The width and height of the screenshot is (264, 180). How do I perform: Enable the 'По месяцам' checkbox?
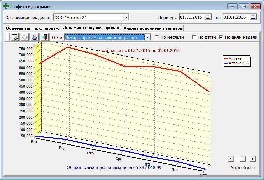tap(157, 37)
